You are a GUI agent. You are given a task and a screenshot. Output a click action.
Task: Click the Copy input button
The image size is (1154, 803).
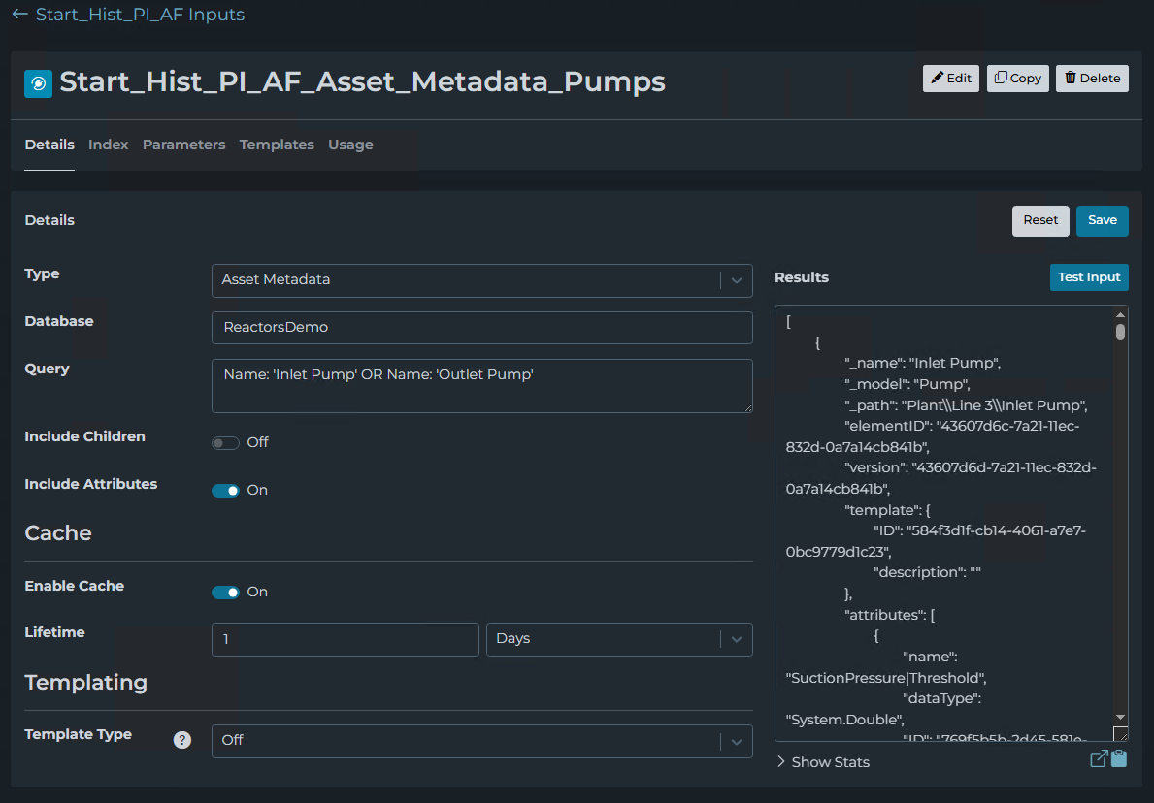(x=1016, y=79)
